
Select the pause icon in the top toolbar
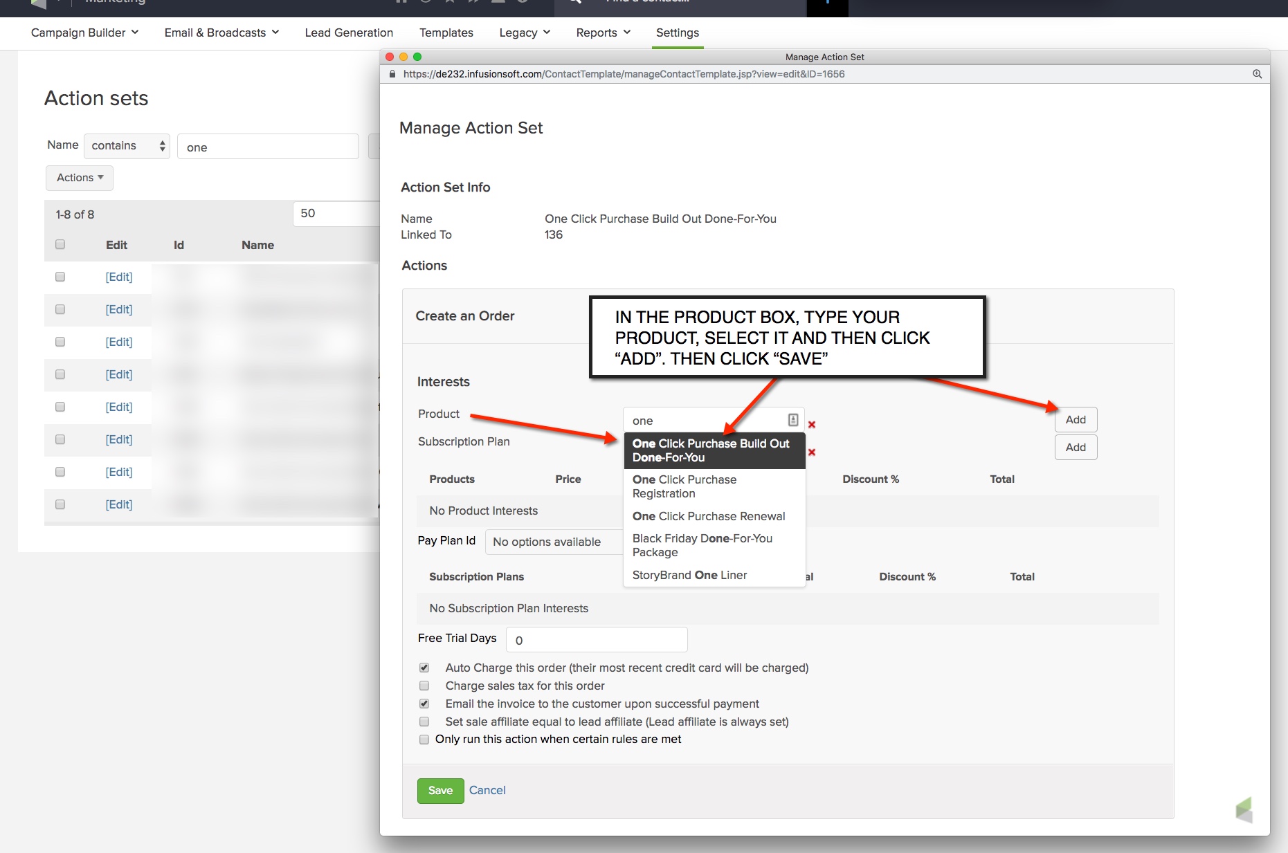pos(401,2)
